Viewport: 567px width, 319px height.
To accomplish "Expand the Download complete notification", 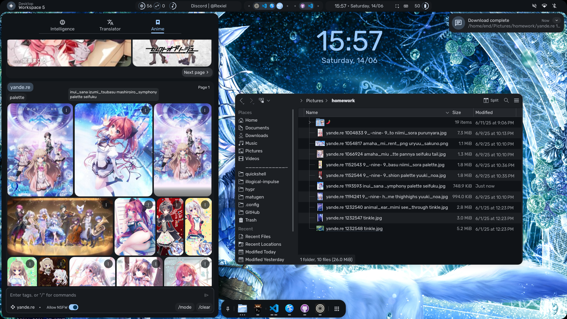I will pyautogui.click(x=557, y=20).
